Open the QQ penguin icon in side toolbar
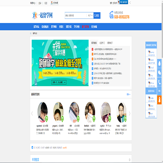The width and height of the screenshot is (163, 163). click(159, 63)
